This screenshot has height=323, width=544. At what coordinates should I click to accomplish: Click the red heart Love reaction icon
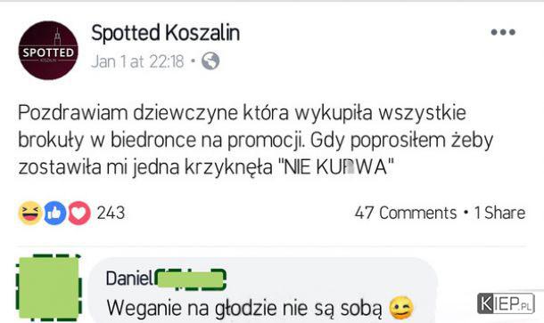coord(79,213)
